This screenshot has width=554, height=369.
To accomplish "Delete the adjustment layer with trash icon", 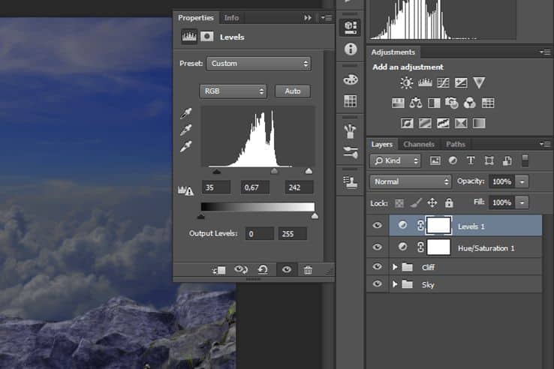I will pyautogui.click(x=308, y=270).
